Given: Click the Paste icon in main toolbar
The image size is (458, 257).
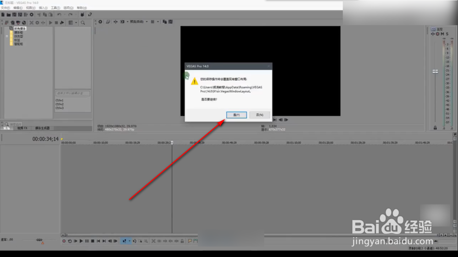Looking at the screenshot, I should click(51, 15).
